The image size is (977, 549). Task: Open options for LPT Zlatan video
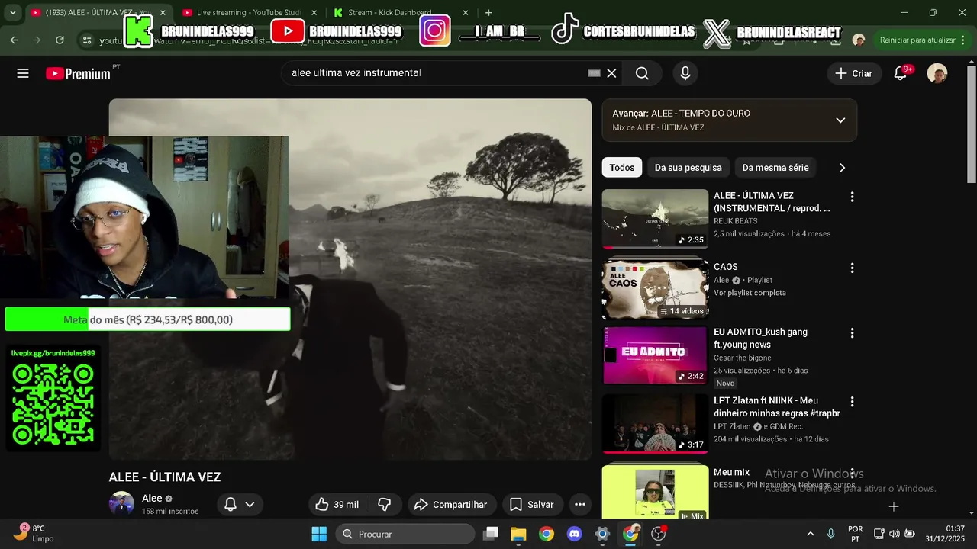852,402
